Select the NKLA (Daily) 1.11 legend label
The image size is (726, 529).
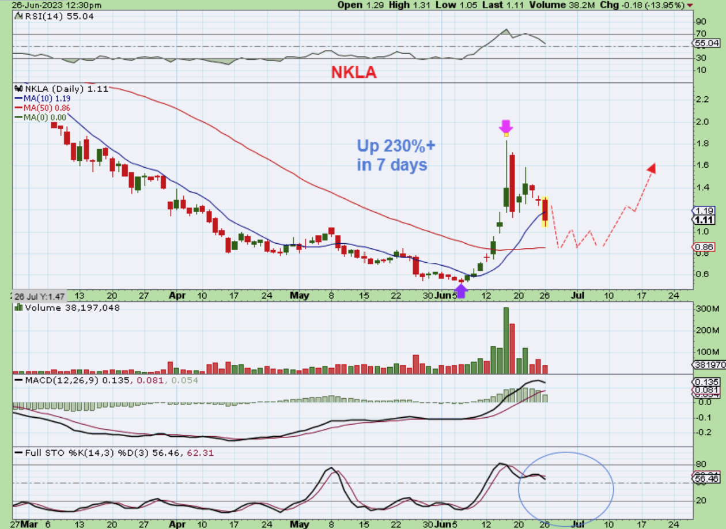(66, 89)
